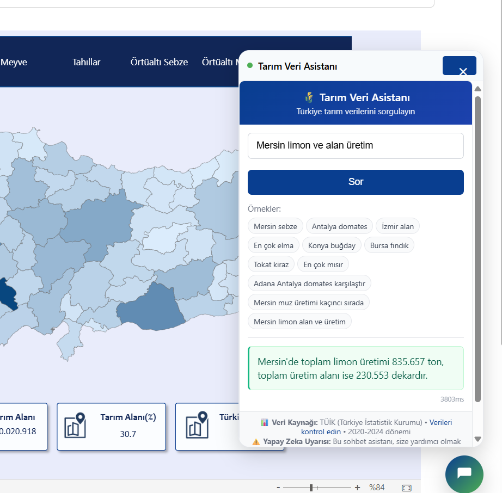
Task: Click the zoom in plus icon
Action: 357,488
